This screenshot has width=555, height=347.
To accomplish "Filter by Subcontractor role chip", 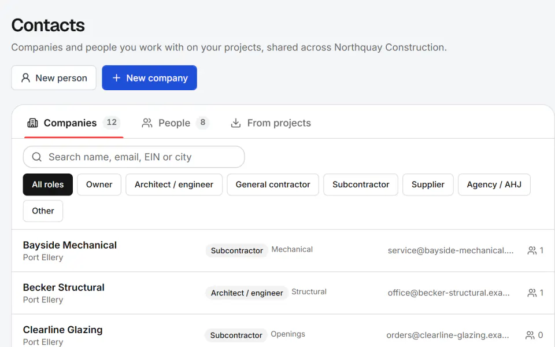I will point(361,184).
